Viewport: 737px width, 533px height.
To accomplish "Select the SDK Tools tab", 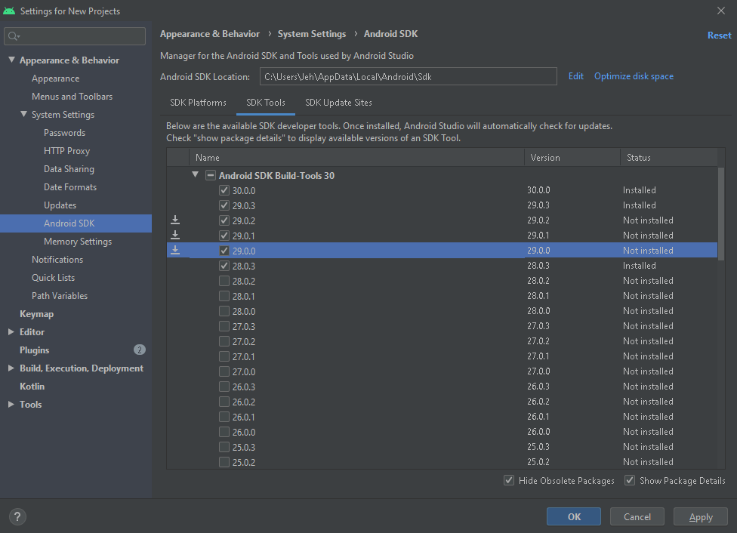I will (x=266, y=103).
